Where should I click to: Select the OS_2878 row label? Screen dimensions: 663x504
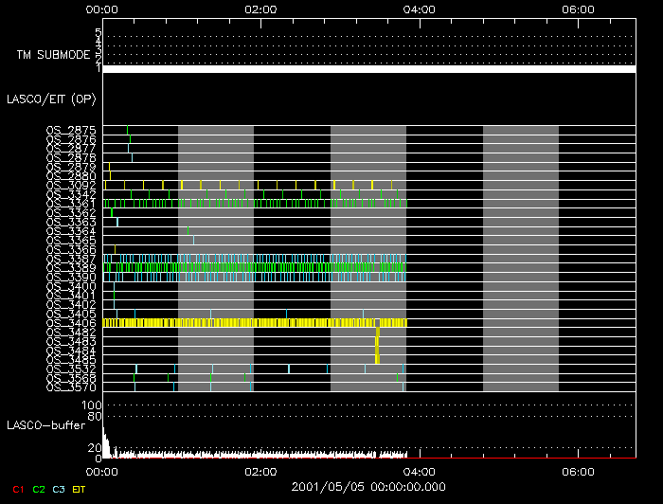tap(71, 157)
